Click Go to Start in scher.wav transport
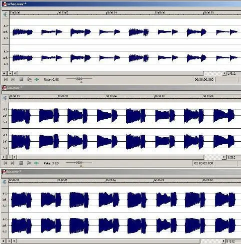Screen dimensions: 241x244 [5, 79]
